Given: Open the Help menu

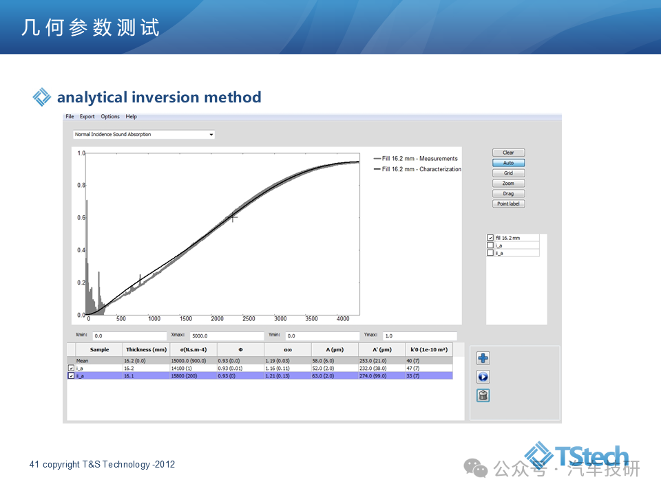Looking at the screenshot, I should point(131,117).
